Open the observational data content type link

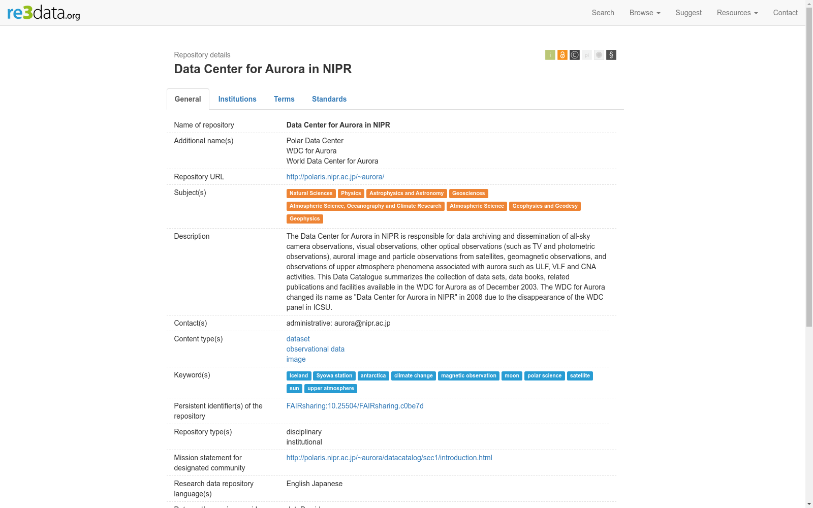(316, 349)
